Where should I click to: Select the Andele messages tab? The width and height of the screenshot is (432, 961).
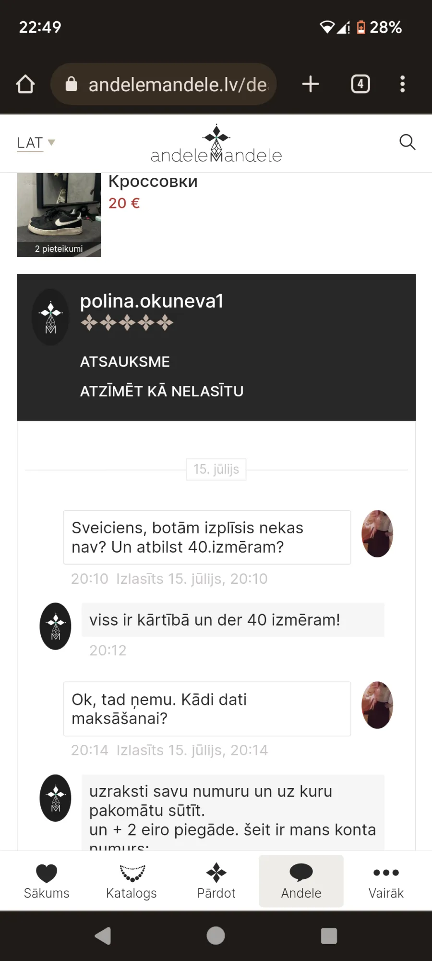[x=301, y=881]
